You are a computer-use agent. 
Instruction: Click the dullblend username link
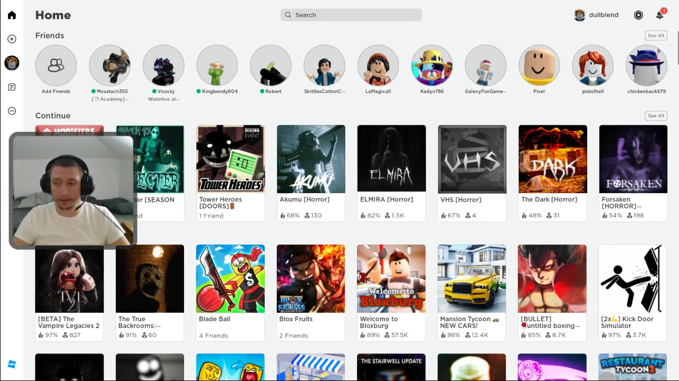pyautogui.click(x=604, y=15)
